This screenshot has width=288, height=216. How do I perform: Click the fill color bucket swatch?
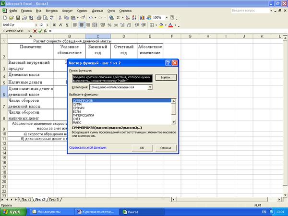[161, 24]
